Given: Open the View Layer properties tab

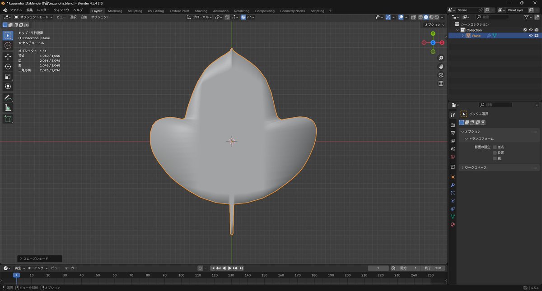Looking at the screenshot, I should click(453, 141).
